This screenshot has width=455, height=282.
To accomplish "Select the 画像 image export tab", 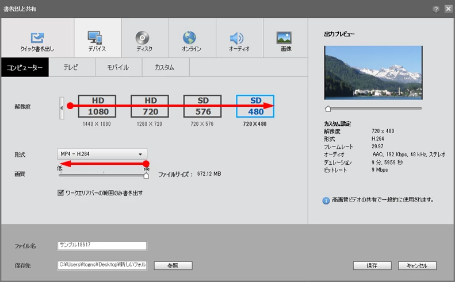I will click(x=285, y=38).
